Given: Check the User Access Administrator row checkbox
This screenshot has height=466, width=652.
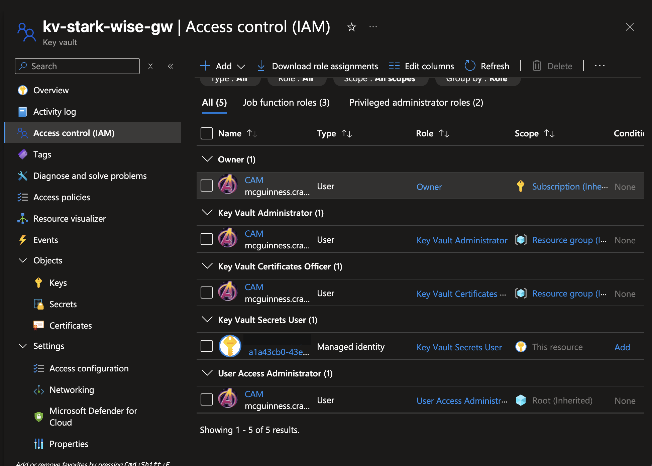Looking at the screenshot, I should (x=207, y=399).
